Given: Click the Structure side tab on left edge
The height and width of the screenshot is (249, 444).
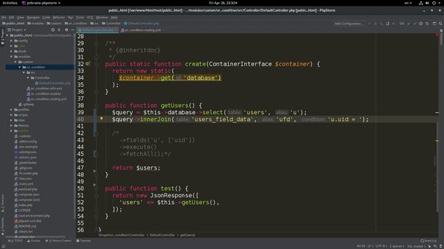Looking at the screenshot, I should [x=3, y=203].
